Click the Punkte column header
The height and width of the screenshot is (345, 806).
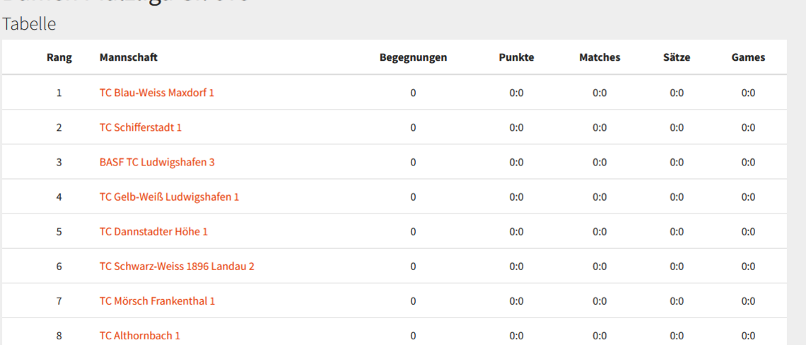[x=516, y=57]
